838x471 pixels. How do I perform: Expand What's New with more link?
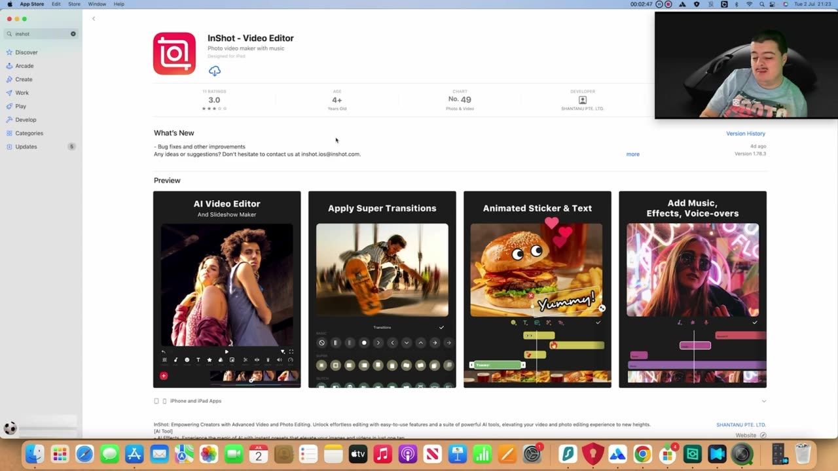tap(632, 154)
